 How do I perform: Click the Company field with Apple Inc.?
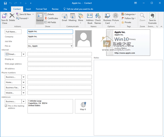[x=50, y=37]
